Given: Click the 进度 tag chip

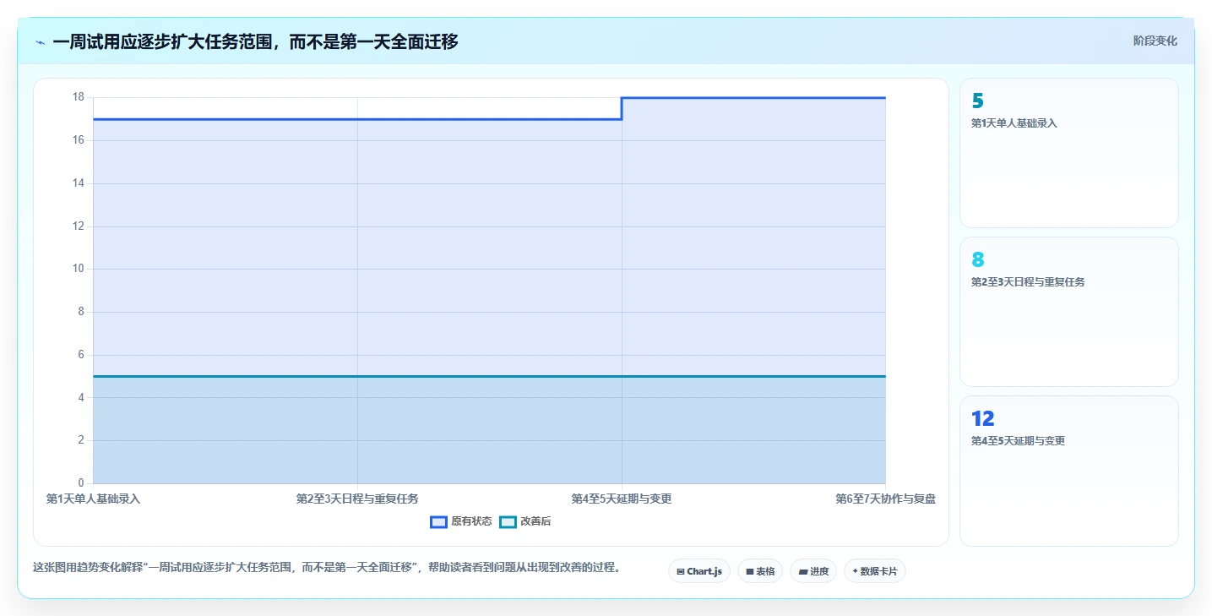Looking at the screenshot, I should [813, 571].
